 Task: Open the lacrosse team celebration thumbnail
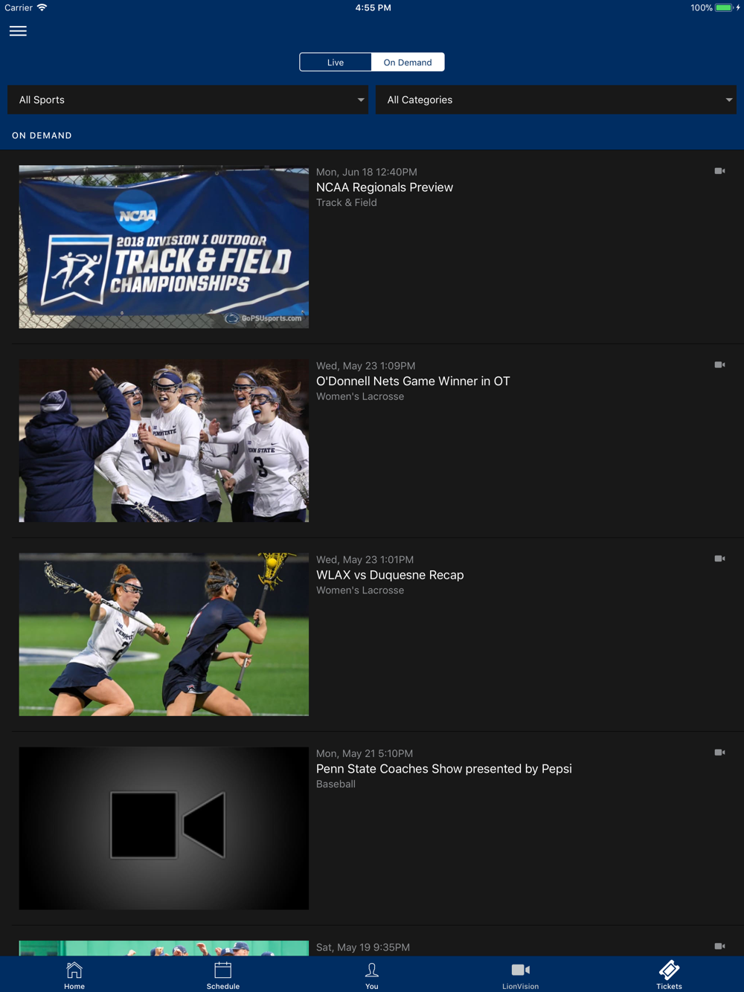(164, 441)
